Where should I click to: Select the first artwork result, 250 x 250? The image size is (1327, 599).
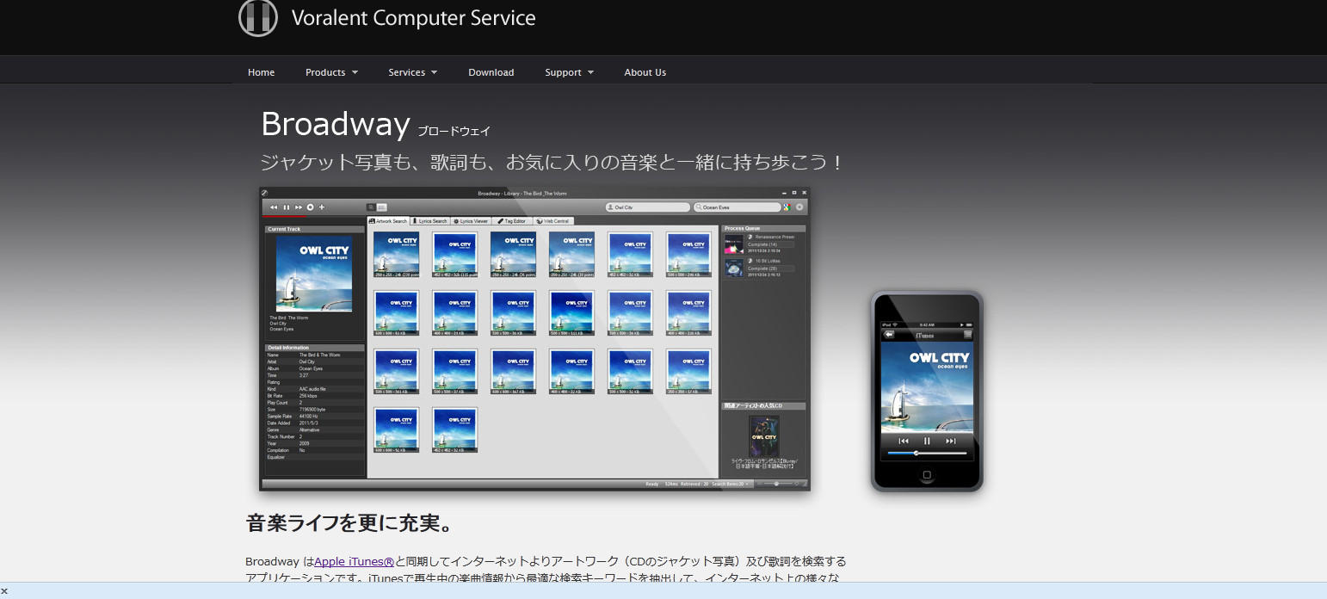(x=397, y=255)
